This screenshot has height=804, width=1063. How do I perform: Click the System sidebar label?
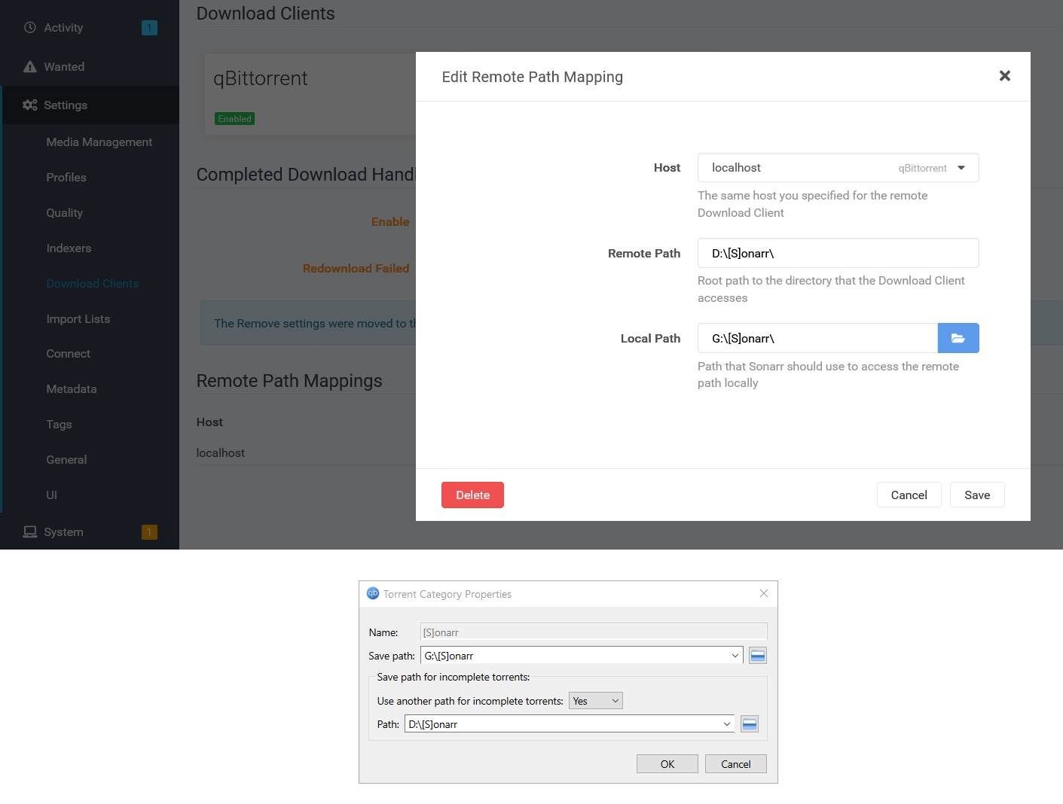[x=63, y=532]
